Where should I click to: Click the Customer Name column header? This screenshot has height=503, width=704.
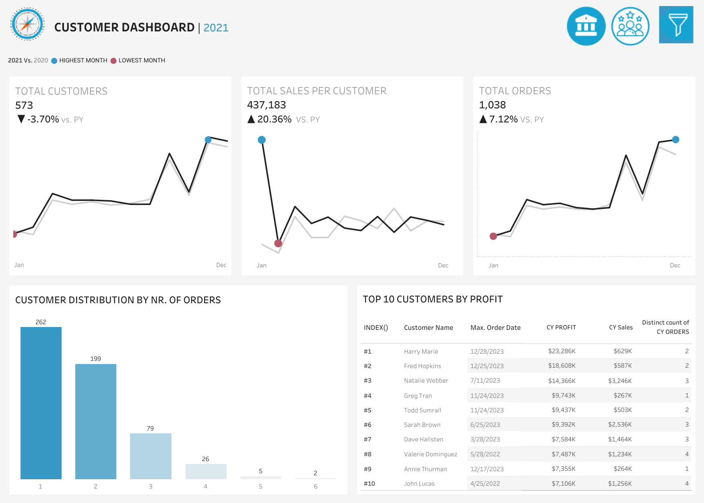click(x=428, y=327)
